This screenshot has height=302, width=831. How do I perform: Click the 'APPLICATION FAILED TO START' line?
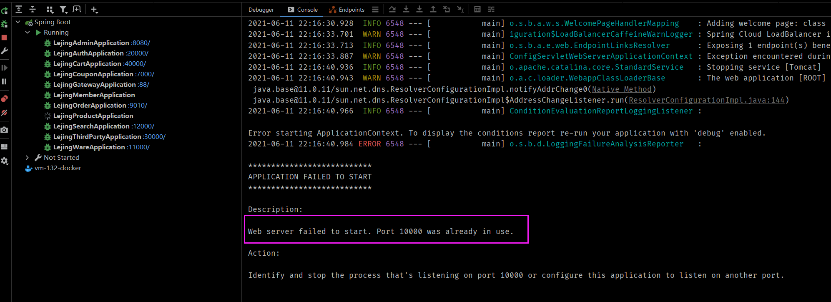click(310, 176)
